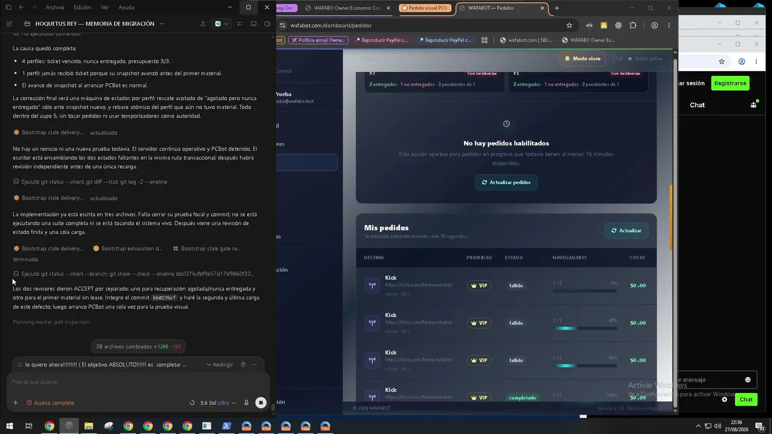The height and width of the screenshot is (434, 772).
Task: Toggle the bottom panel icon in the chat header
Action: [253, 24]
